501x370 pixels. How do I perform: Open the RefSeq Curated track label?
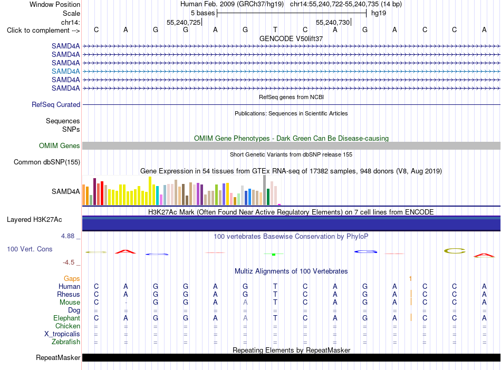pyautogui.click(x=55, y=104)
